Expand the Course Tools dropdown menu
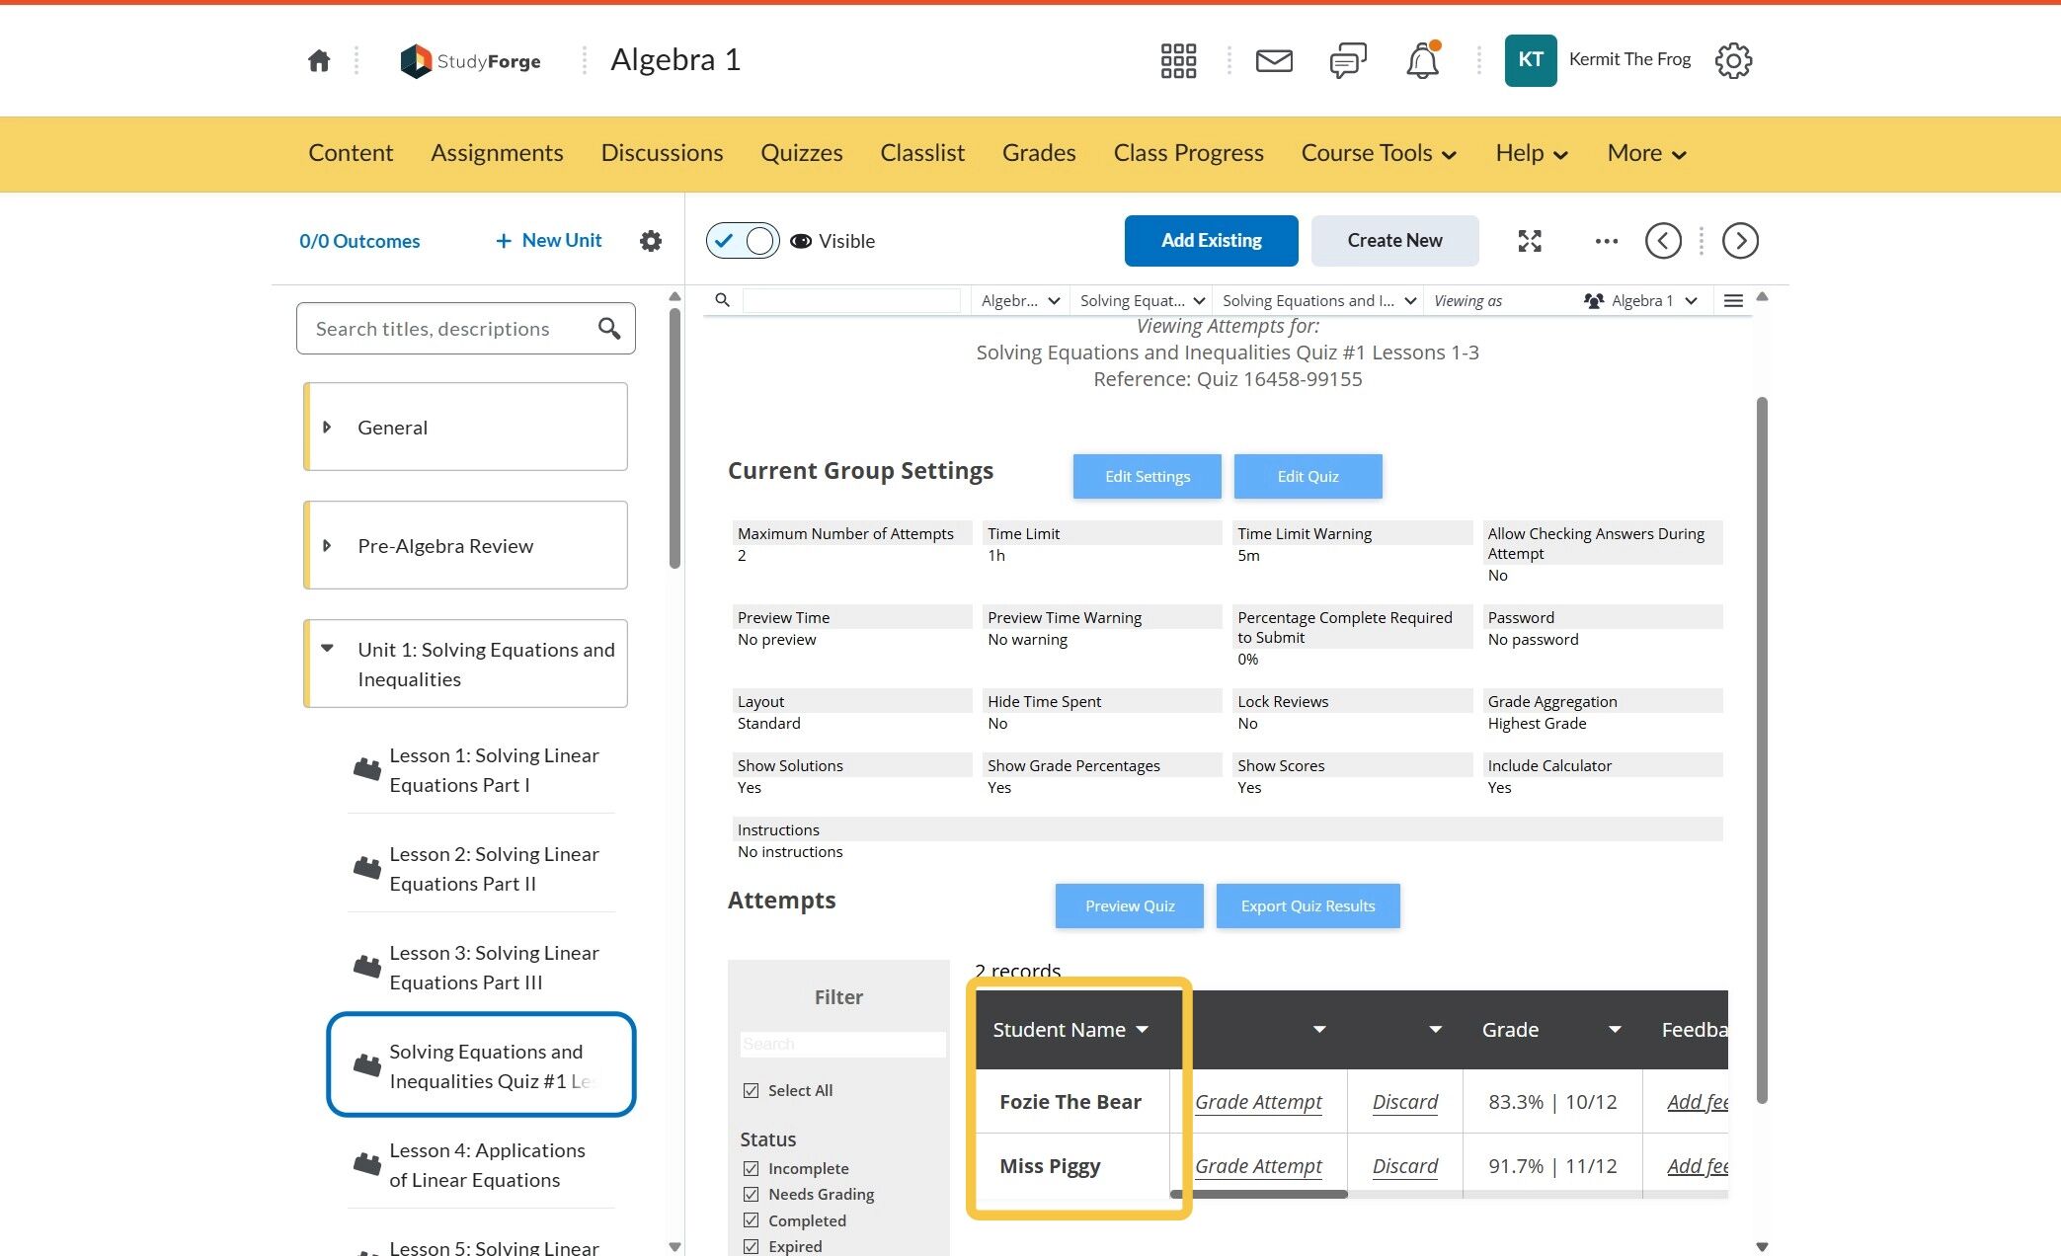Screen dimensions: 2061x1256 point(1379,154)
